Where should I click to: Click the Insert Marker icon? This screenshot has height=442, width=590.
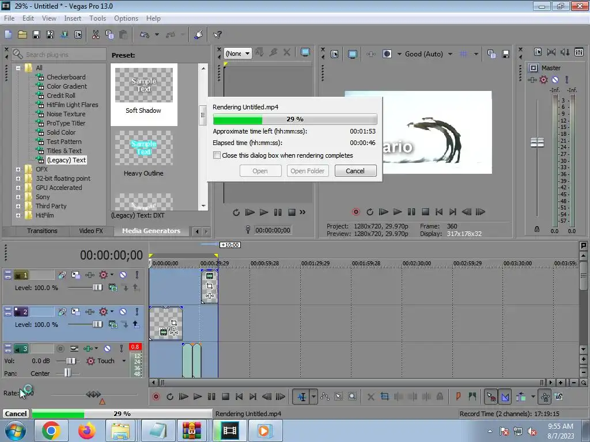coord(458,397)
